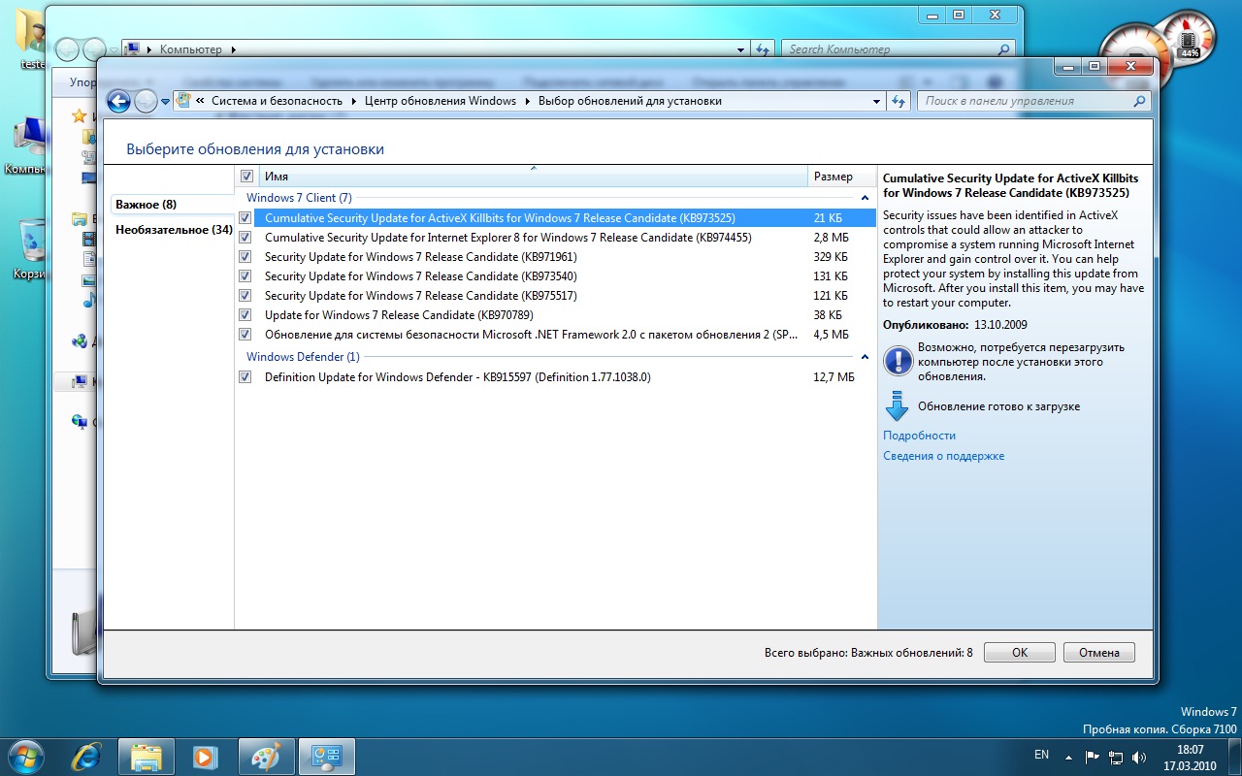Open the Подробности link

pyautogui.click(x=919, y=436)
